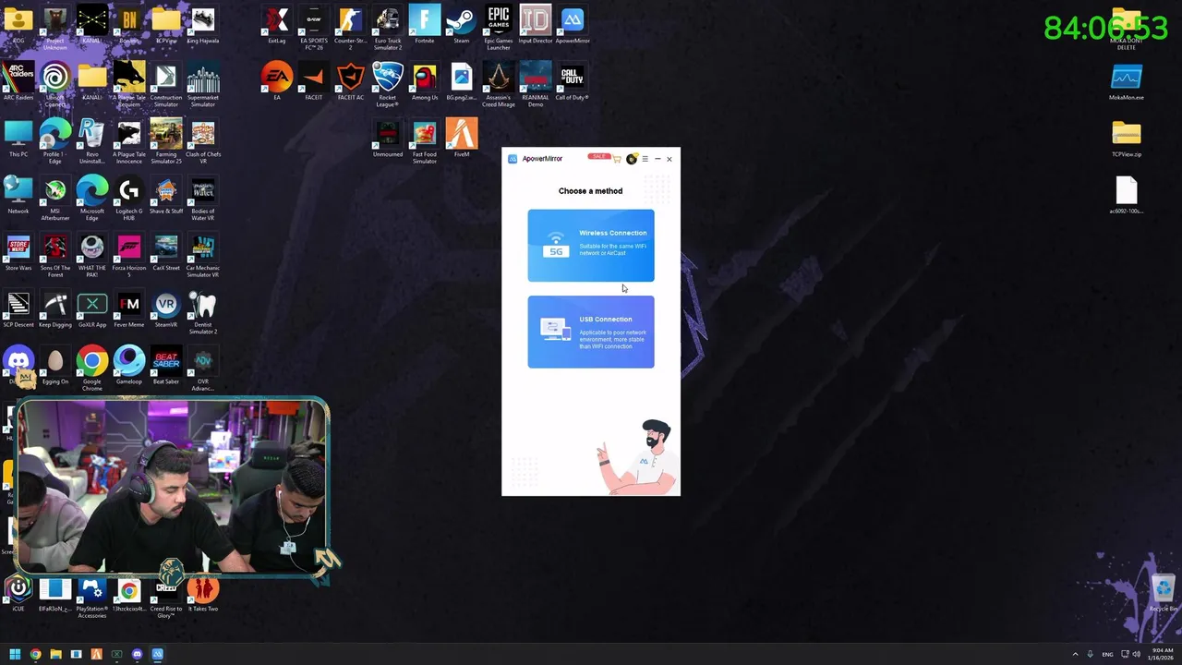Select the TCPView.zip file on desktop

point(1127,138)
